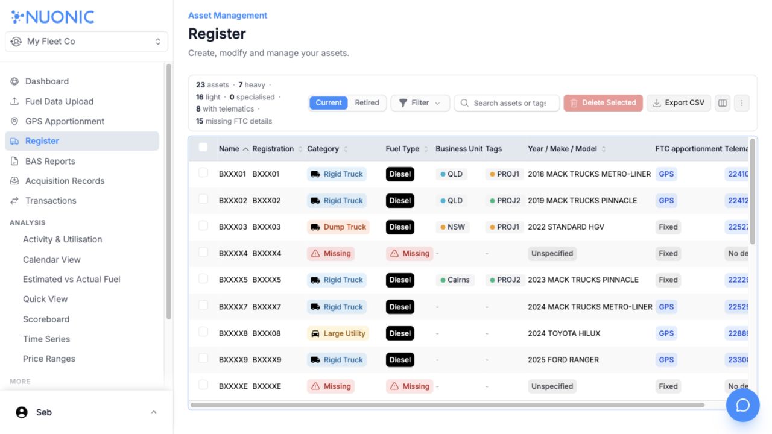The height and width of the screenshot is (434, 772).
Task: Click the Nuonic logo
Action: click(52, 17)
